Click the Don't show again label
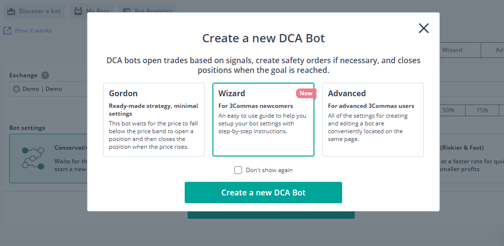 pyautogui.click(x=269, y=170)
